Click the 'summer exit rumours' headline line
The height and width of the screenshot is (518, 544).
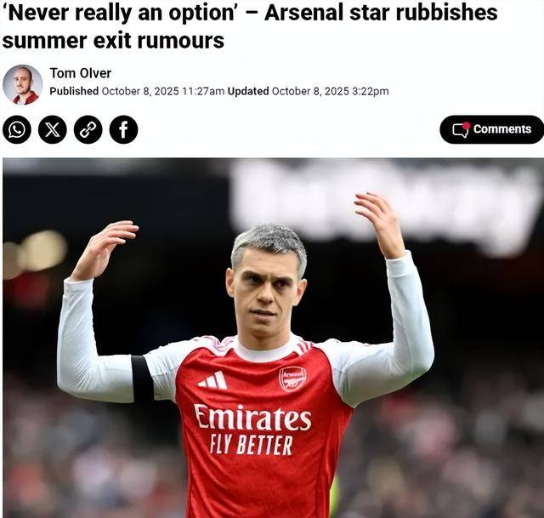click(113, 41)
